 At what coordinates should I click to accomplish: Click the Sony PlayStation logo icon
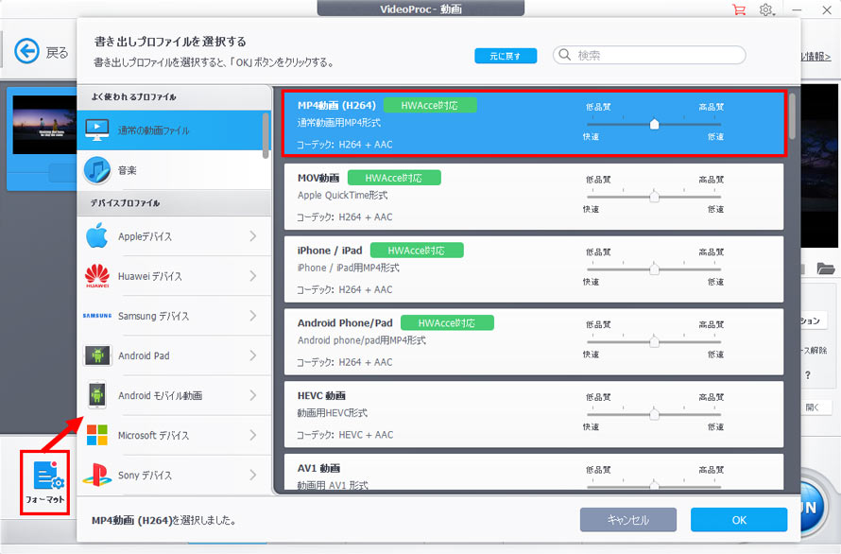[97, 476]
